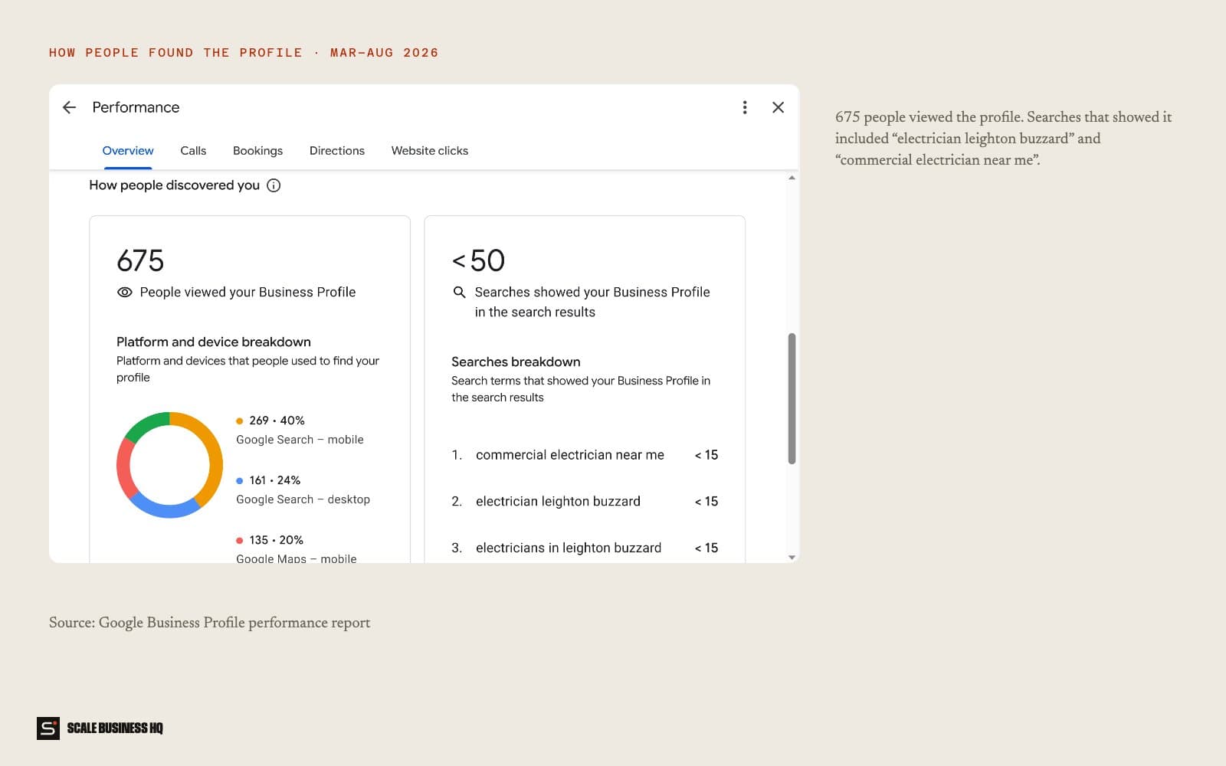This screenshot has width=1226, height=766.
Task: Click the eye icon next to People viewed
Action: (x=124, y=292)
